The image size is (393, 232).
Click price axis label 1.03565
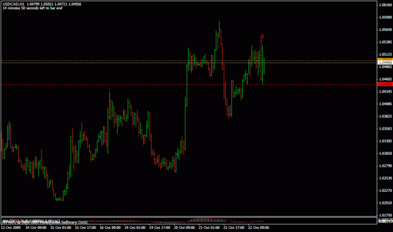(x=385, y=128)
